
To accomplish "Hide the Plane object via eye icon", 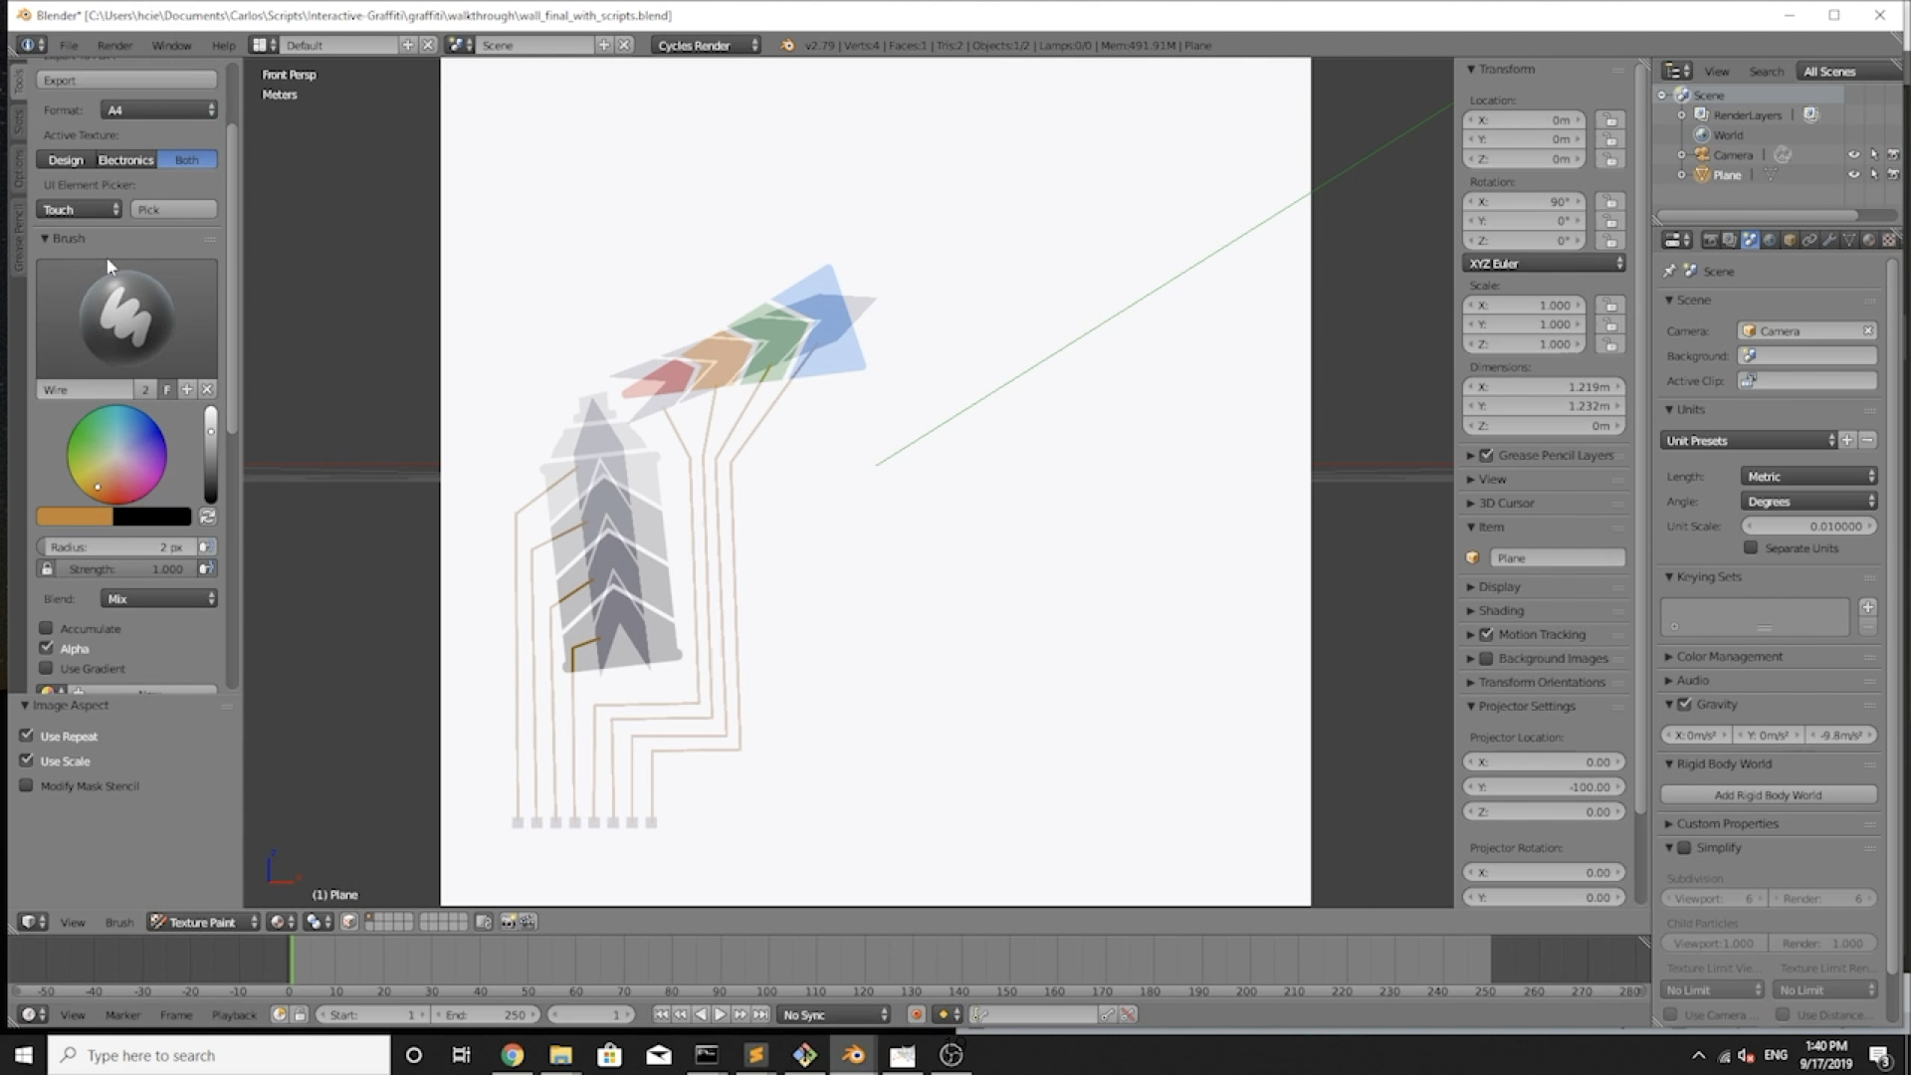I will click(1853, 174).
